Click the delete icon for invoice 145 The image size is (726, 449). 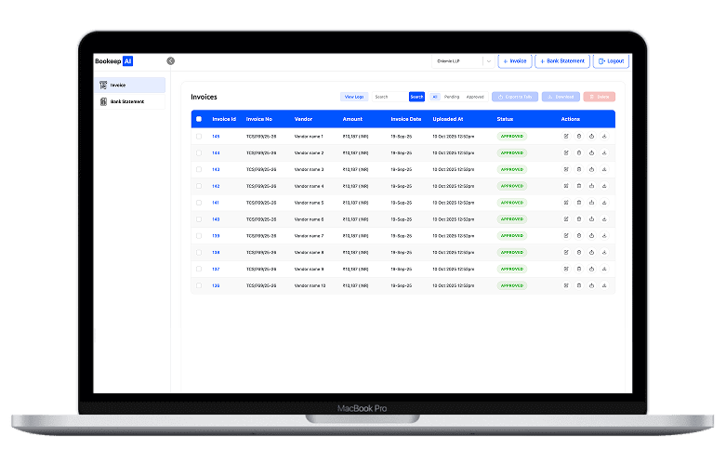579,136
